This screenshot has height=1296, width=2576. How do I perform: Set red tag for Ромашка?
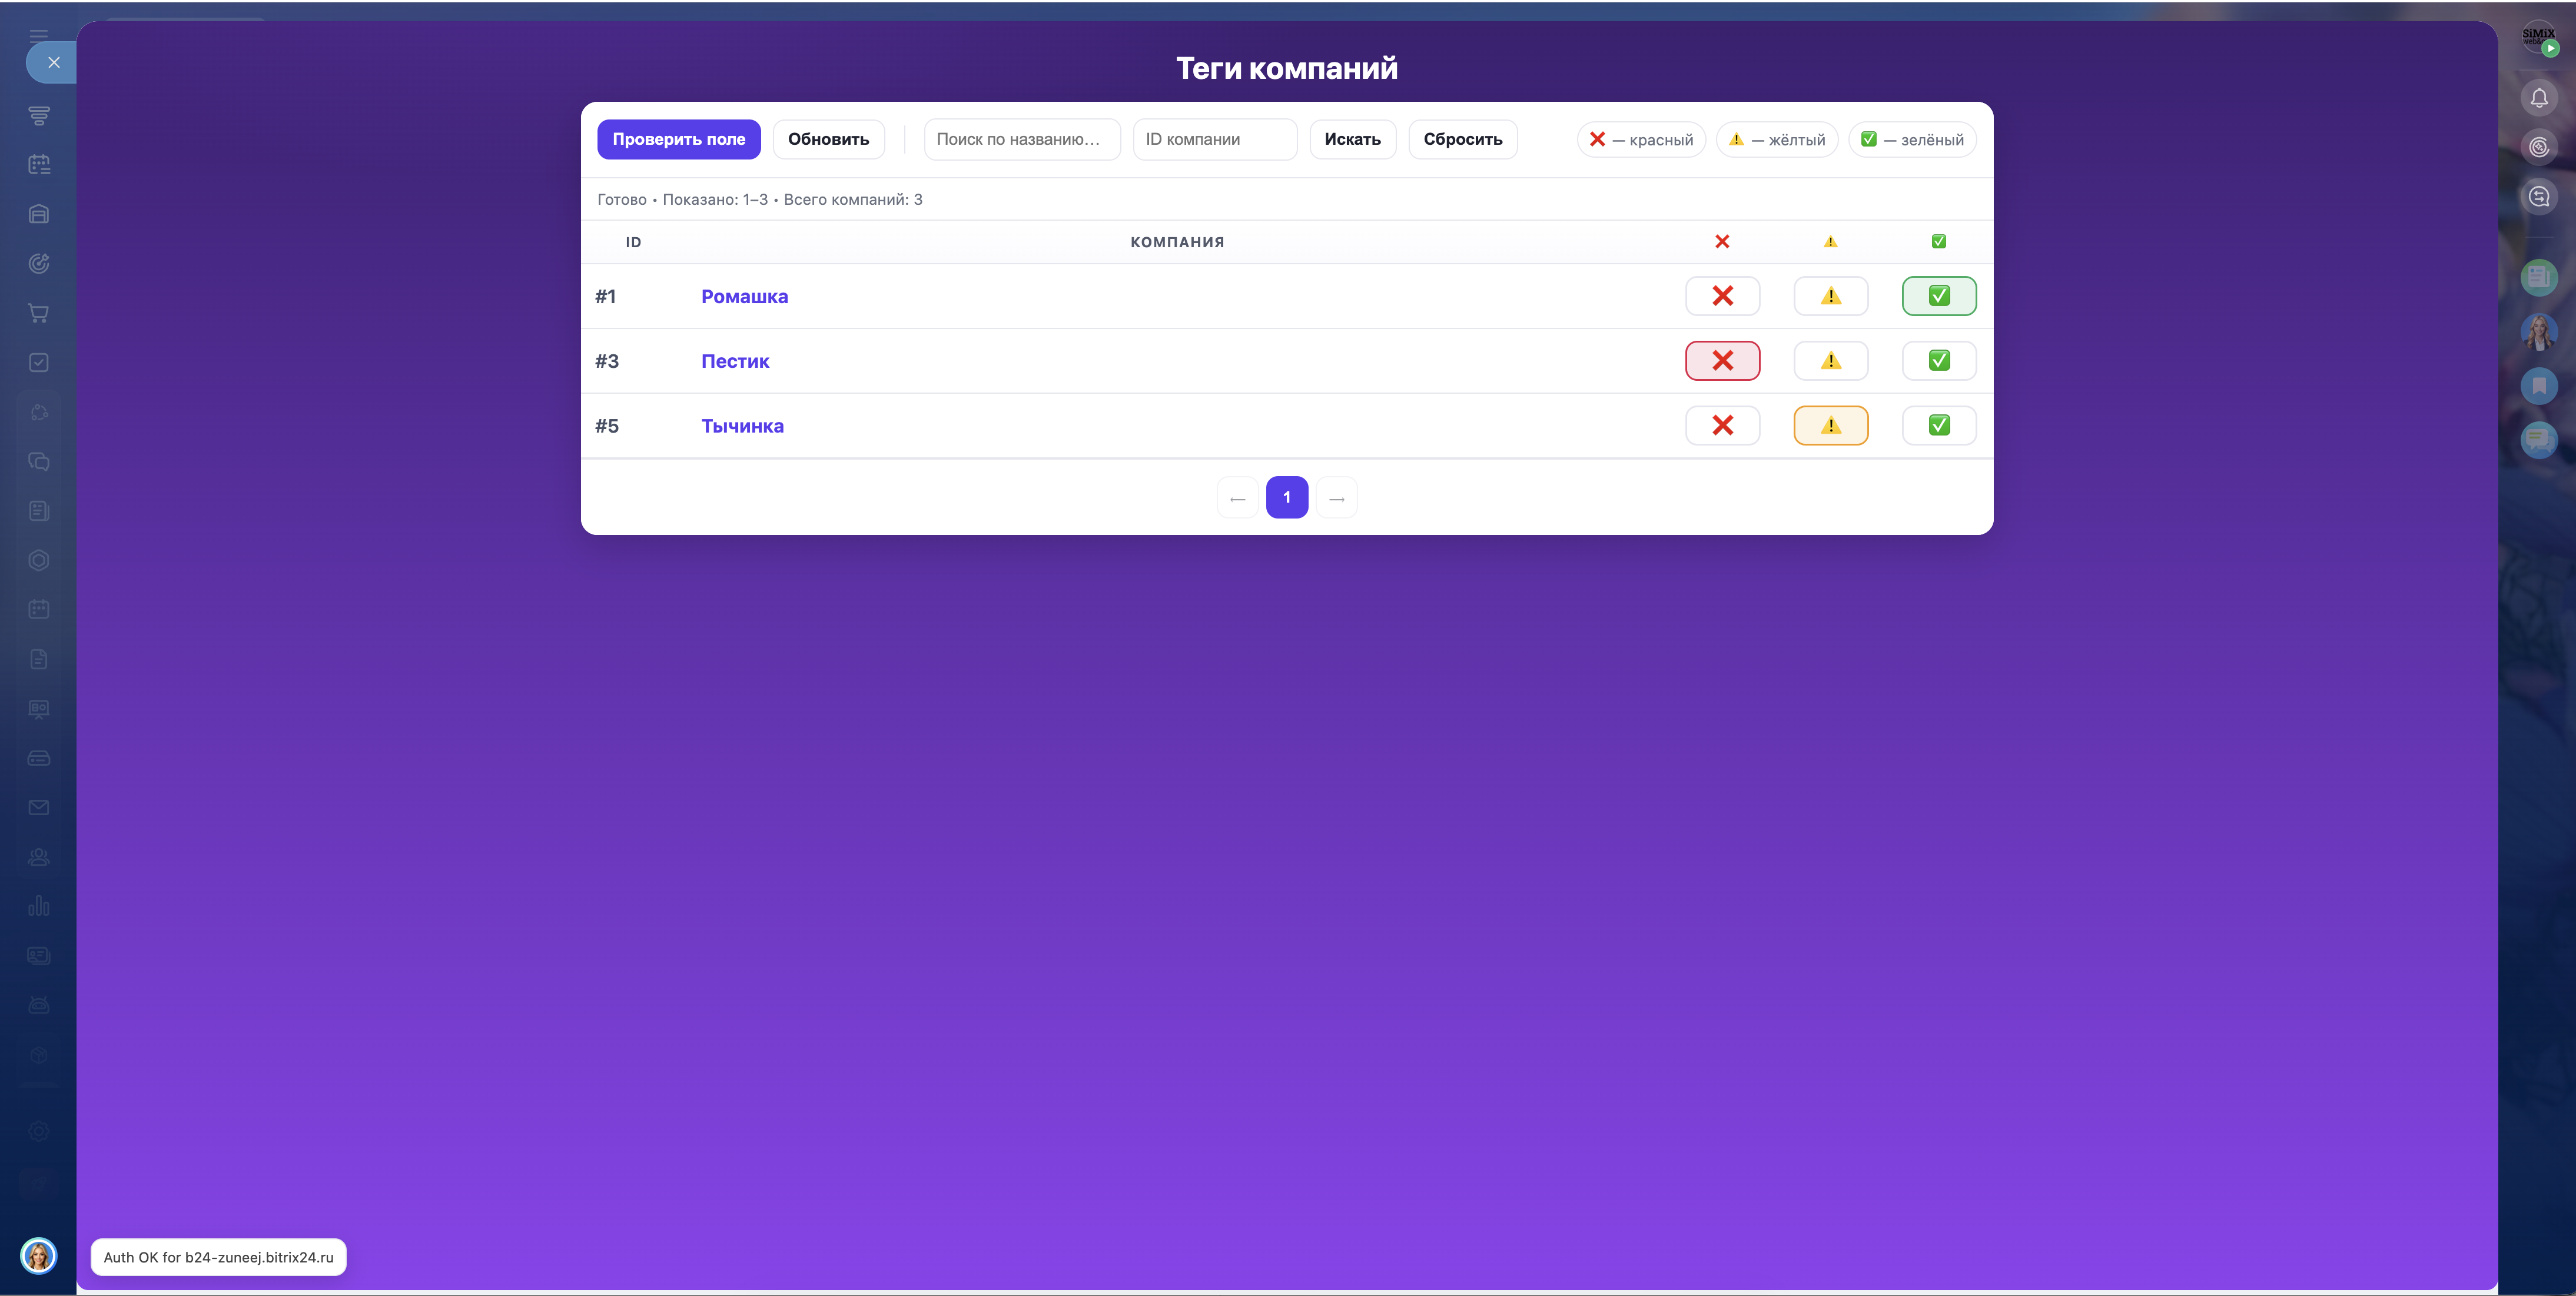tap(1722, 296)
